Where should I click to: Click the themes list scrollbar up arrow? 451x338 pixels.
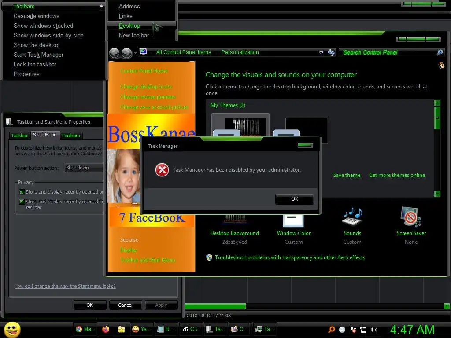(437, 103)
